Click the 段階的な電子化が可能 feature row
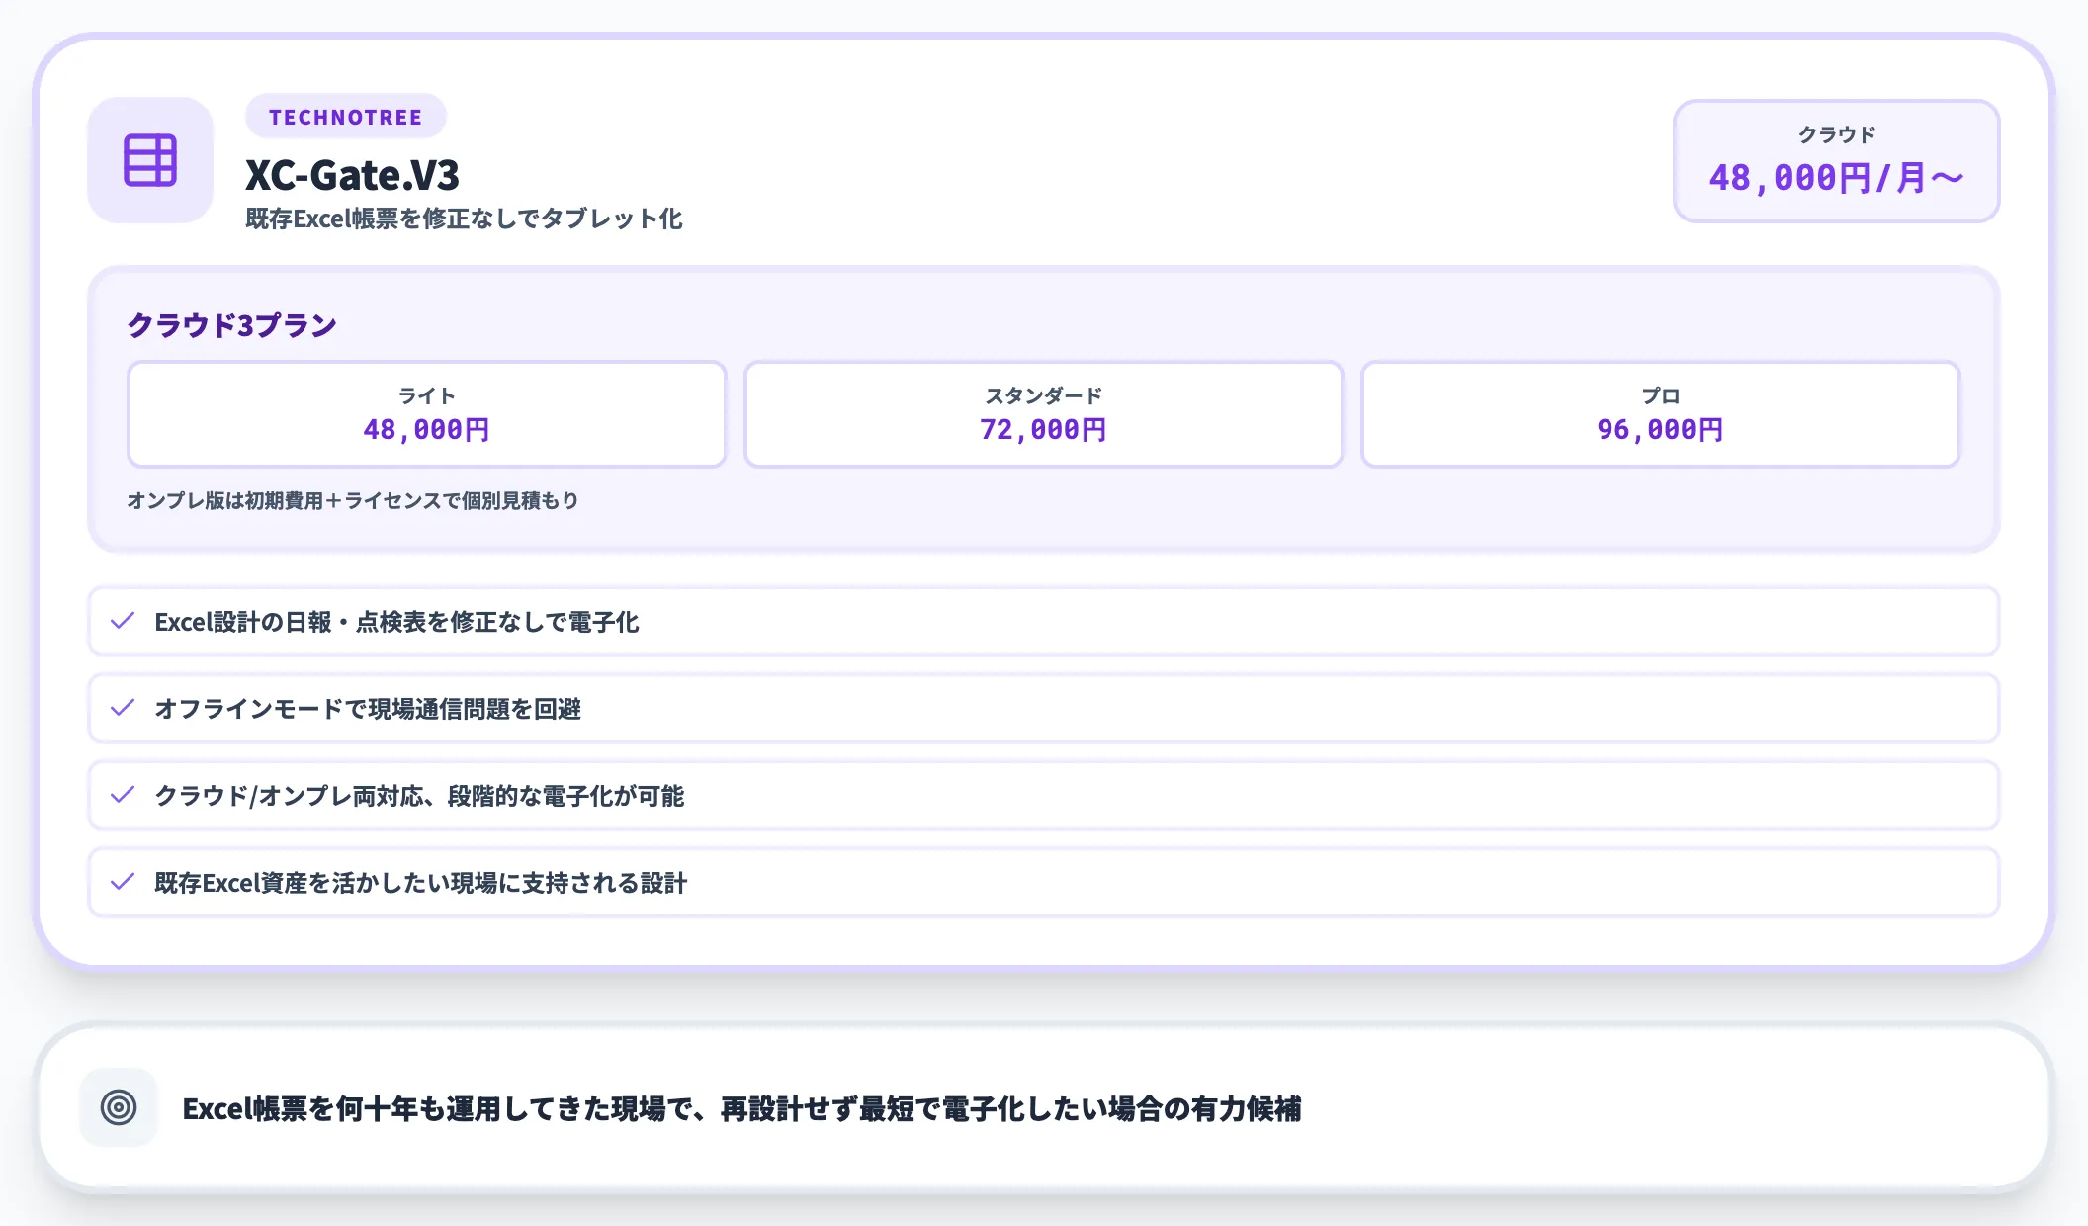The height and width of the screenshot is (1226, 2088). click(1043, 795)
